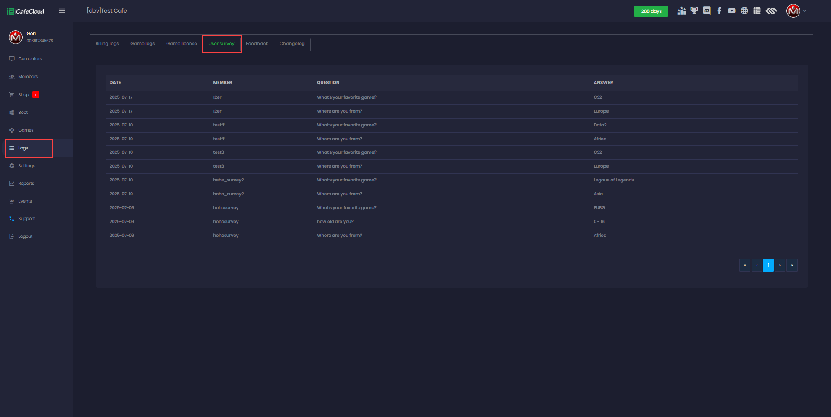Toggle the hamburger sidebar menu icon
The image size is (831, 417).
point(62,11)
